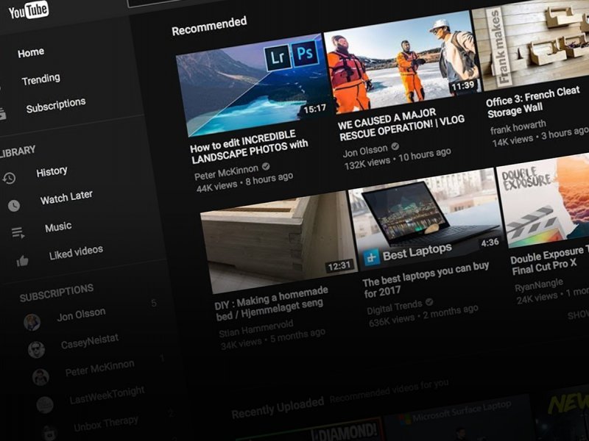The height and width of the screenshot is (441, 589).
Task: Click "44K views • 8 hours ago" text
Action: click(x=245, y=182)
